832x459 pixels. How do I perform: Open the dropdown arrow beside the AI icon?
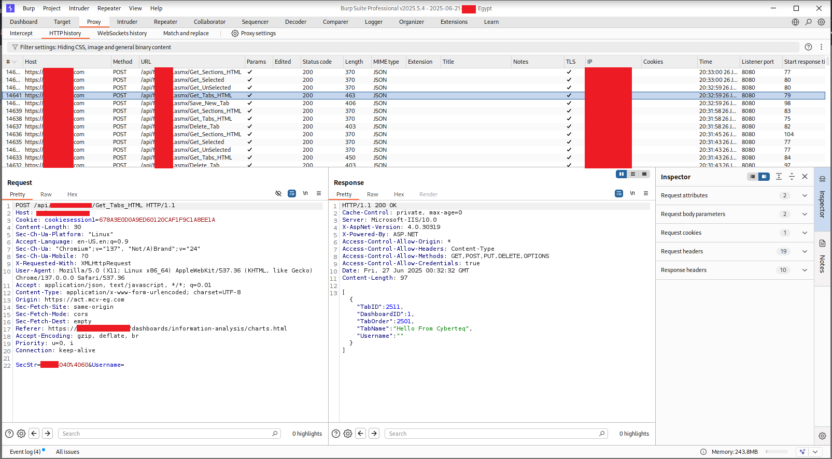pyautogui.click(x=815, y=452)
